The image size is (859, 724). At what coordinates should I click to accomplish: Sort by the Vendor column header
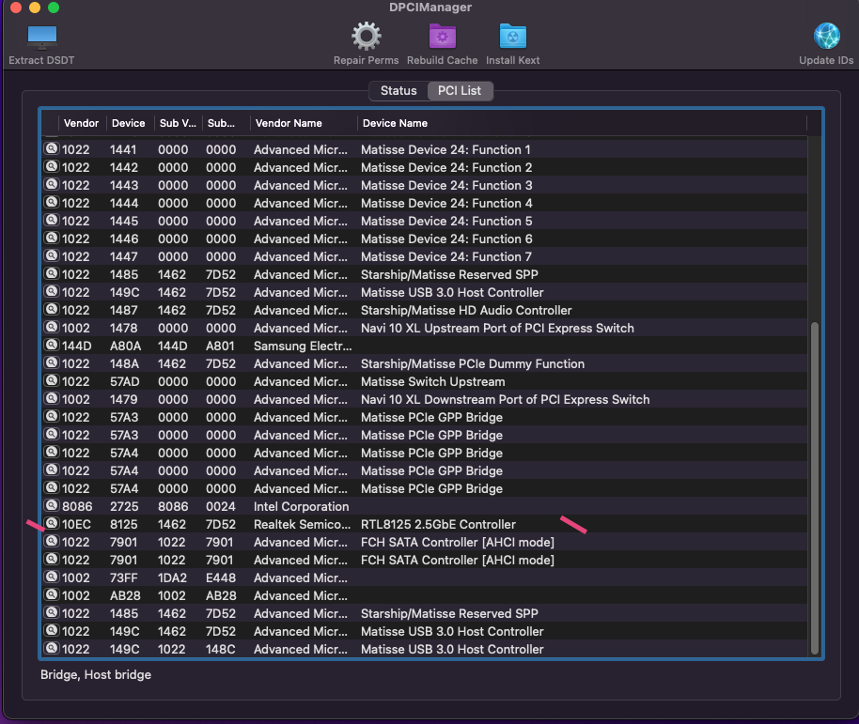coord(81,123)
